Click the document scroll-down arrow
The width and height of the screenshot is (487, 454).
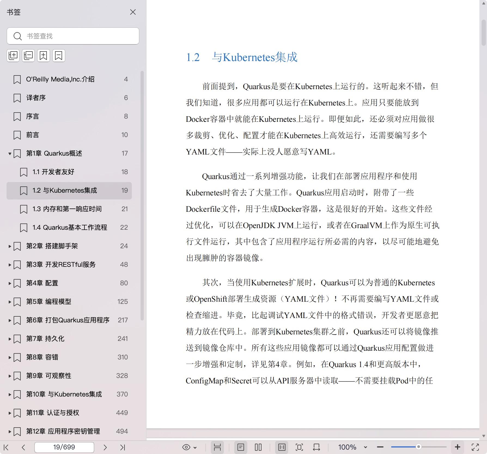tap(484, 436)
